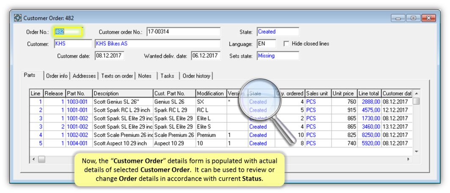Screen dimensions: 450x193
Task: Click unit price 740 cell
Action: click(344, 143)
